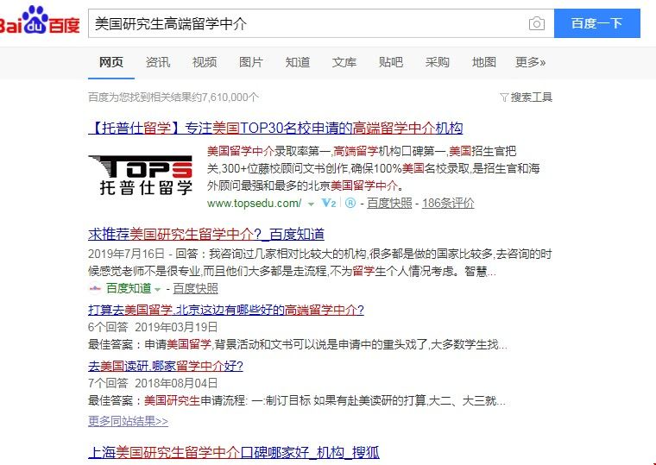
Task: Click the 百度一下 search button
Action: (597, 23)
